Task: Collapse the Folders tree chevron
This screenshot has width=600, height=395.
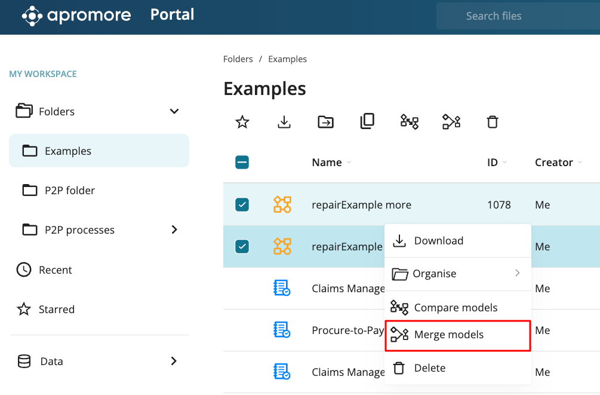Action: [x=174, y=111]
